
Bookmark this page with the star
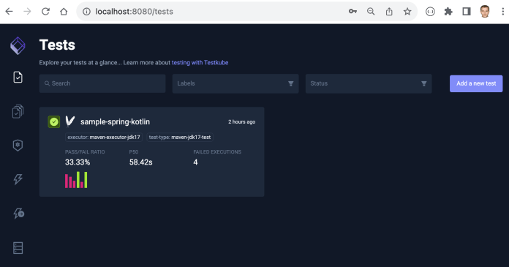407,12
